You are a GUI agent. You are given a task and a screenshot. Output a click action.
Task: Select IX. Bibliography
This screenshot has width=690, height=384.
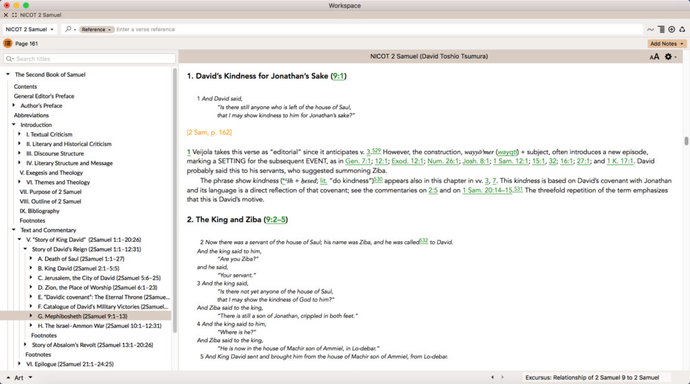[39, 211]
